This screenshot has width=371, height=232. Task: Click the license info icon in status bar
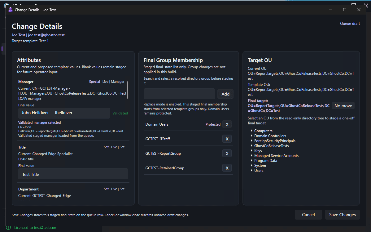8,227
